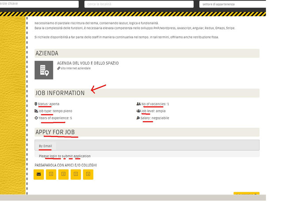Click the Years of experience icon
Viewport: 283px width, 202px height.
point(36,118)
